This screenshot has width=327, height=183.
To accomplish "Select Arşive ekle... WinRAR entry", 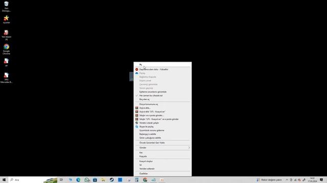I will pyautogui.click(x=162, y=108).
